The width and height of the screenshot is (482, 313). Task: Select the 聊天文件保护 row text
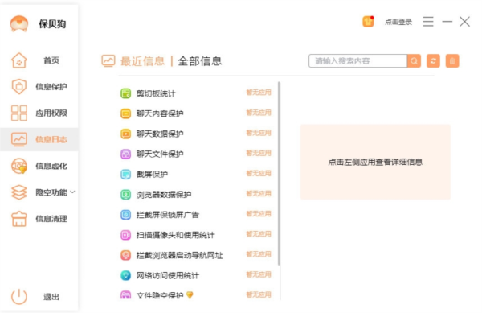click(x=160, y=154)
